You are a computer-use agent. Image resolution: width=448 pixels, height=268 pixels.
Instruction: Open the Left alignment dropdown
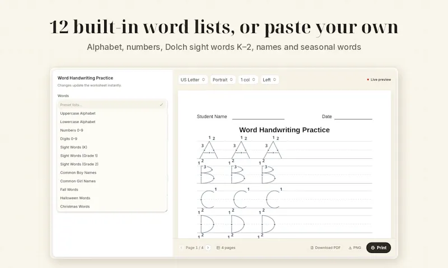[x=269, y=79]
